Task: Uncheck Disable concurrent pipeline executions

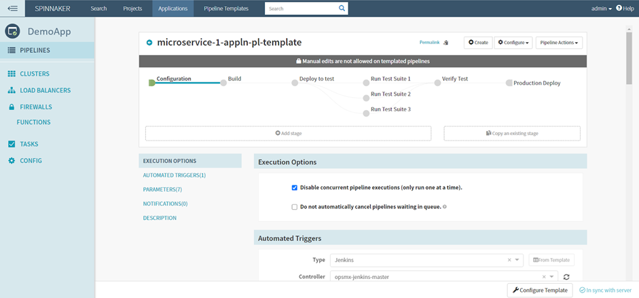Action: click(x=295, y=187)
